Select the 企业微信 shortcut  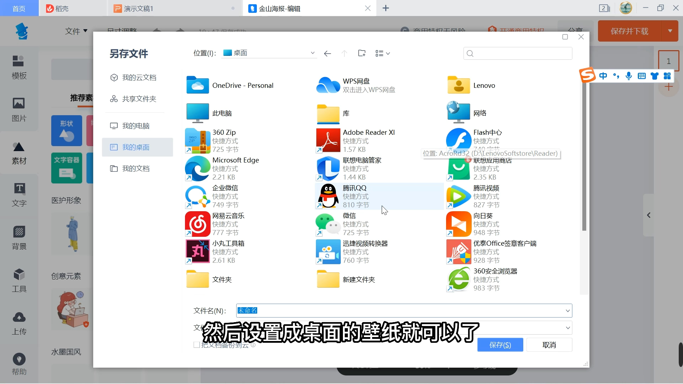[212, 196]
